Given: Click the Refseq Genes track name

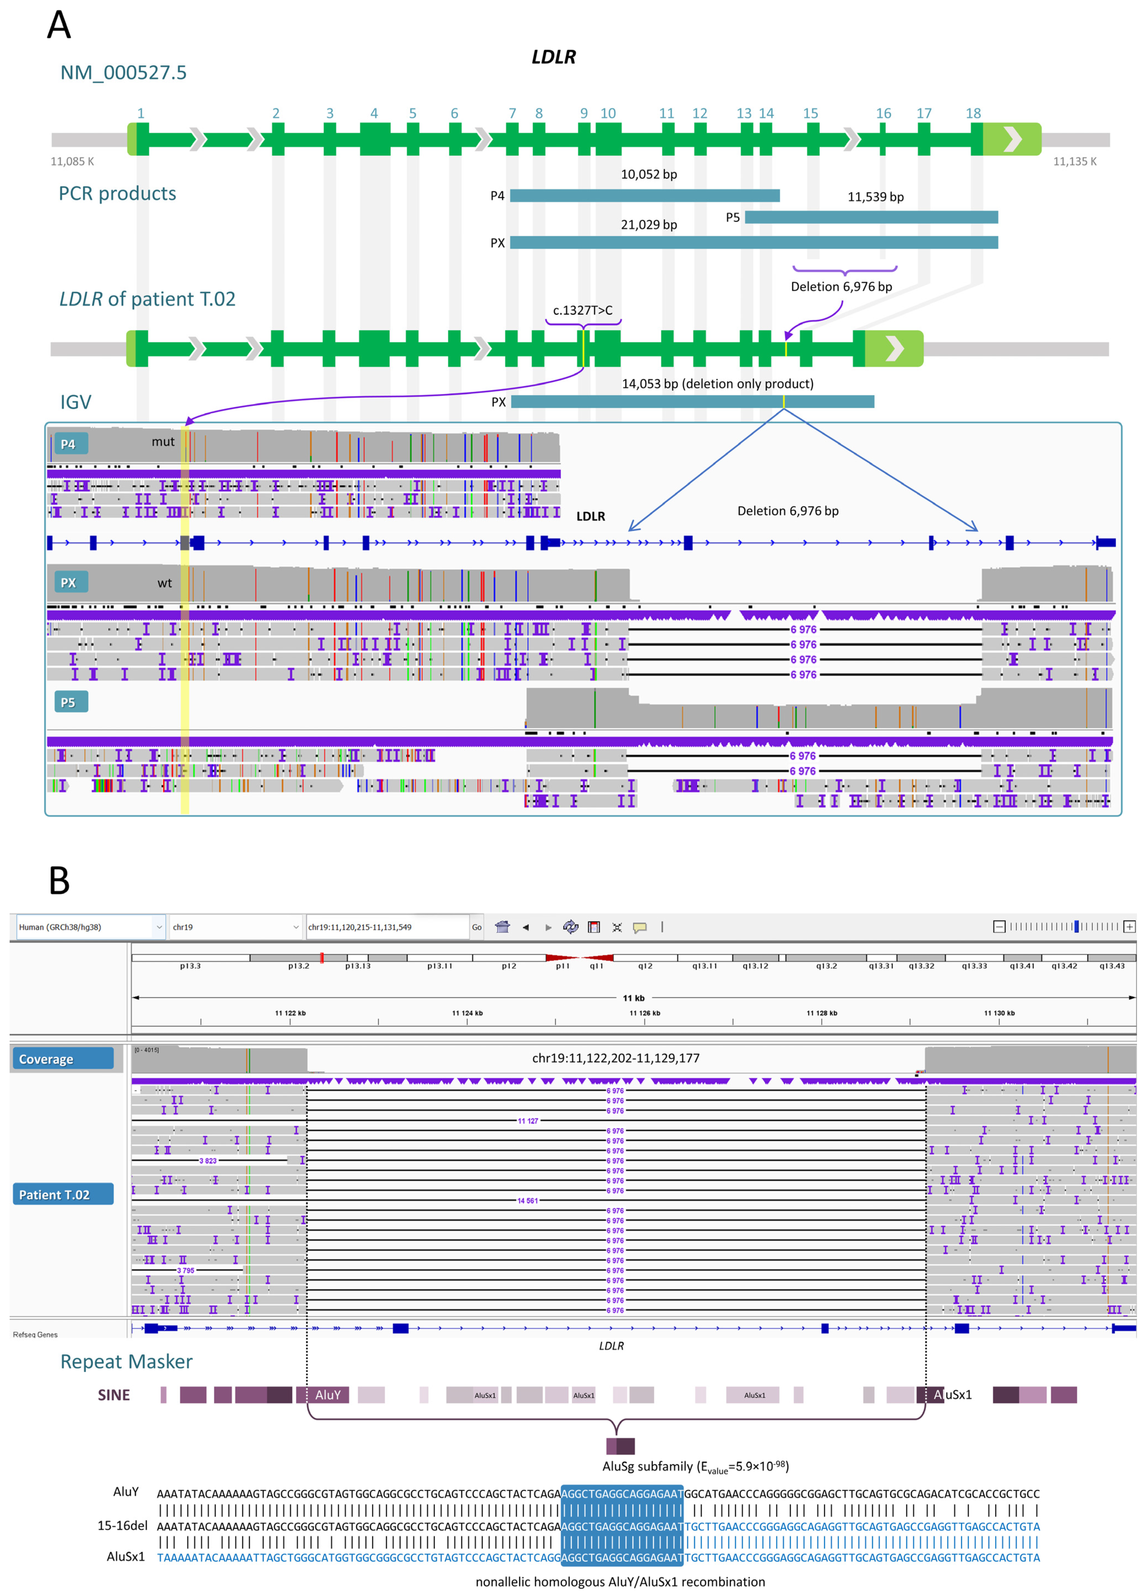Looking at the screenshot, I should (x=35, y=1334).
